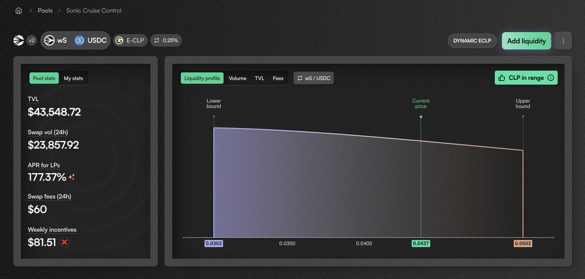Click the Lower bound chart marker
The width and height of the screenshot is (585, 279).
point(214,104)
